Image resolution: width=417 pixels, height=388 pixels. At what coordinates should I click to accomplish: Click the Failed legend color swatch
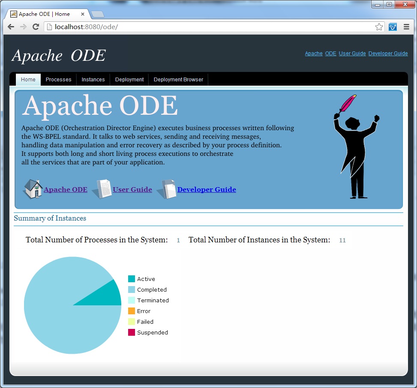pyautogui.click(x=132, y=322)
